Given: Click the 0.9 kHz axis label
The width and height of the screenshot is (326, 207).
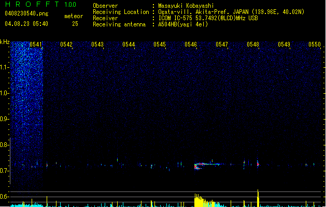Looking at the screenshot, I should click(x=5, y=119).
